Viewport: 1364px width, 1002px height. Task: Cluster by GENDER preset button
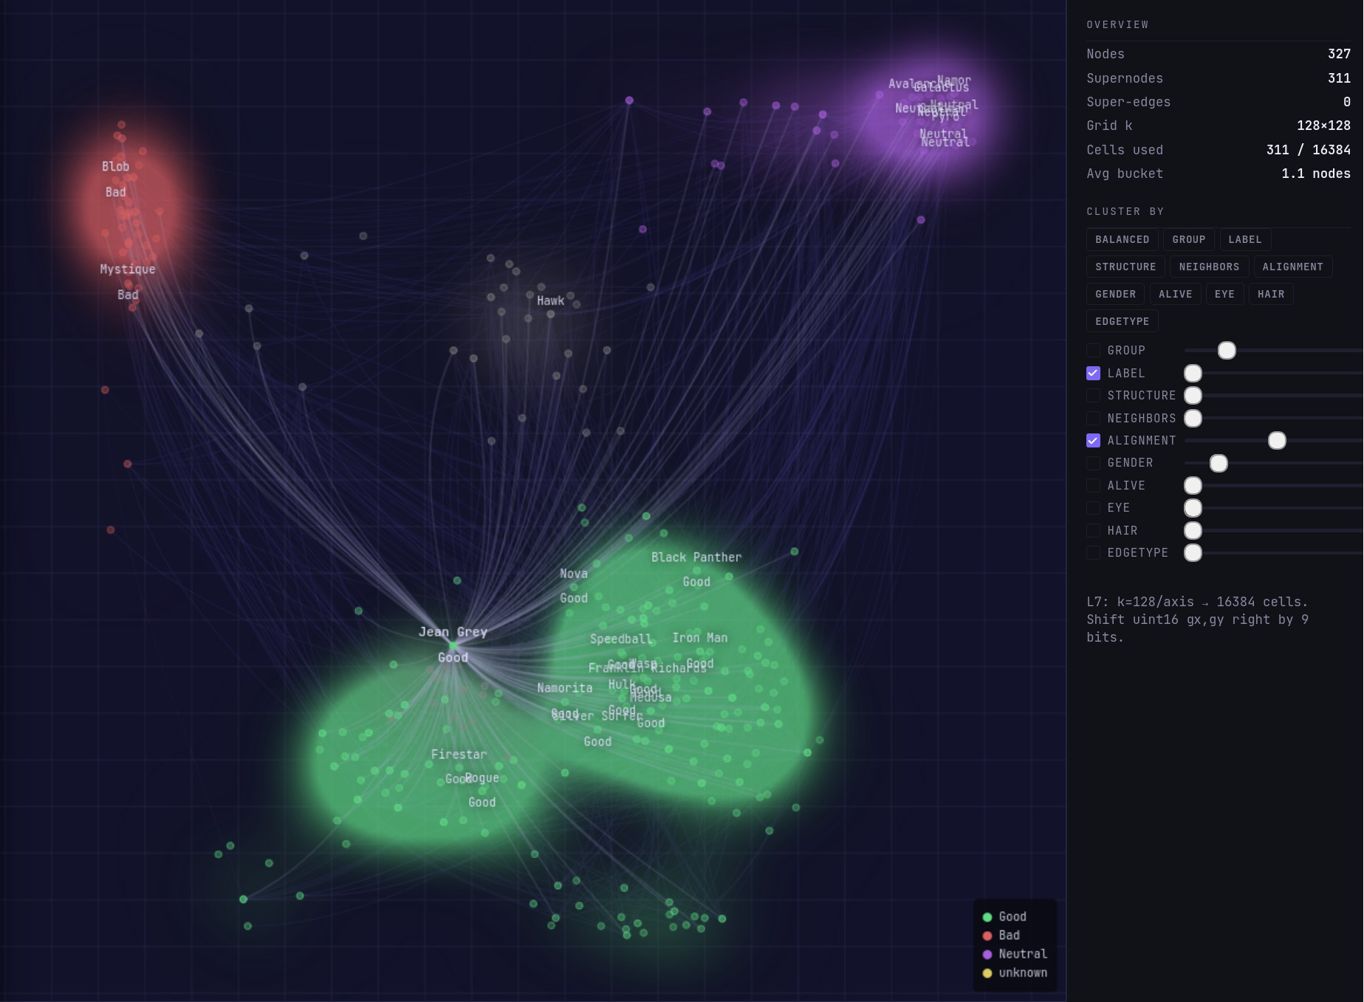1115,294
